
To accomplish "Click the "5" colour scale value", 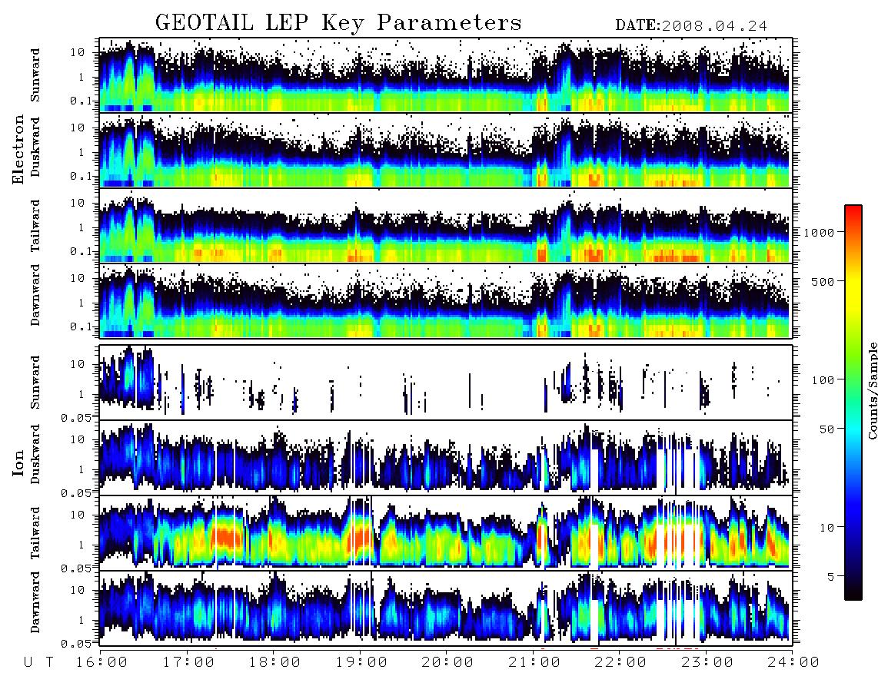I will click(830, 576).
